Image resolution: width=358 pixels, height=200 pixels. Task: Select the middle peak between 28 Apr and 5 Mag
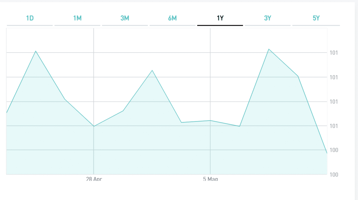click(x=152, y=70)
